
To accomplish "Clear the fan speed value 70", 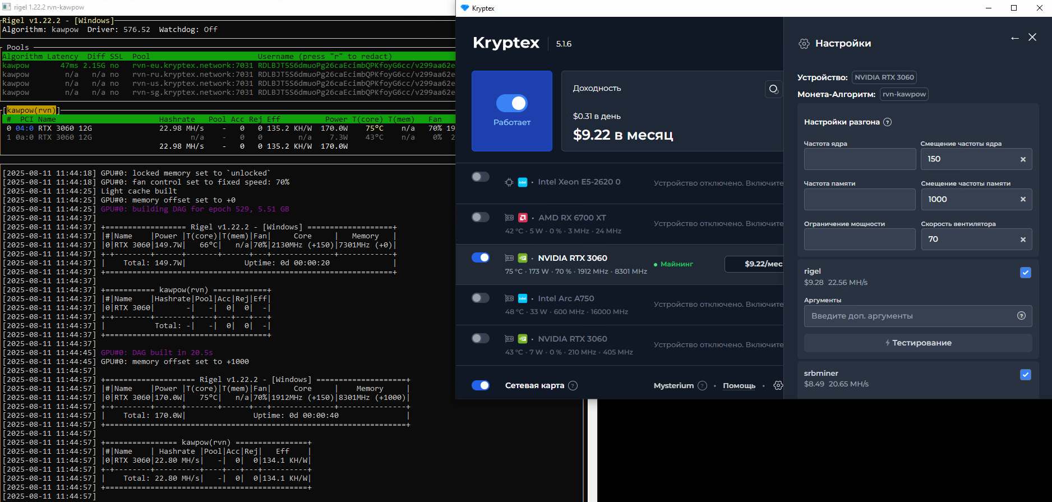I will [x=1023, y=240].
